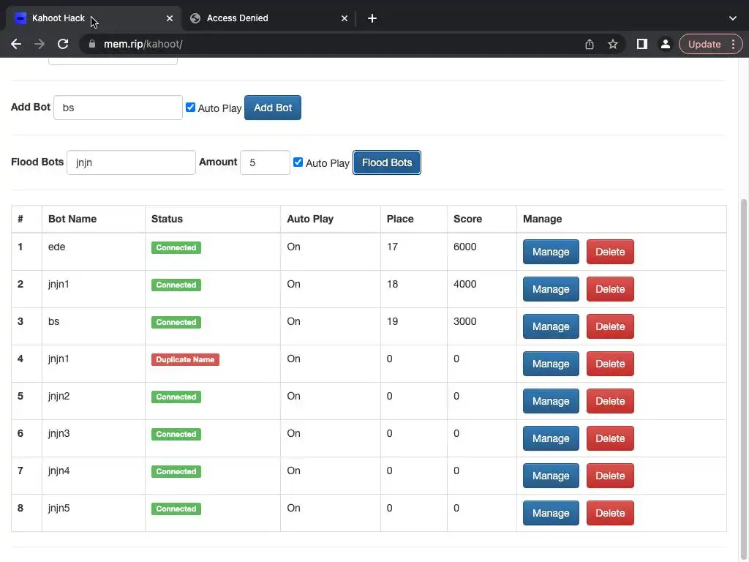Switch to the Kahoot Hack tab
The image size is (749, 562).
94,18
